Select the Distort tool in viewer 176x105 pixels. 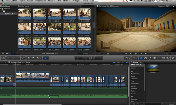(108, 54)
